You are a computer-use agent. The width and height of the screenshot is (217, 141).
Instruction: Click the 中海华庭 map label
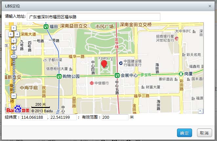(29, 88)
